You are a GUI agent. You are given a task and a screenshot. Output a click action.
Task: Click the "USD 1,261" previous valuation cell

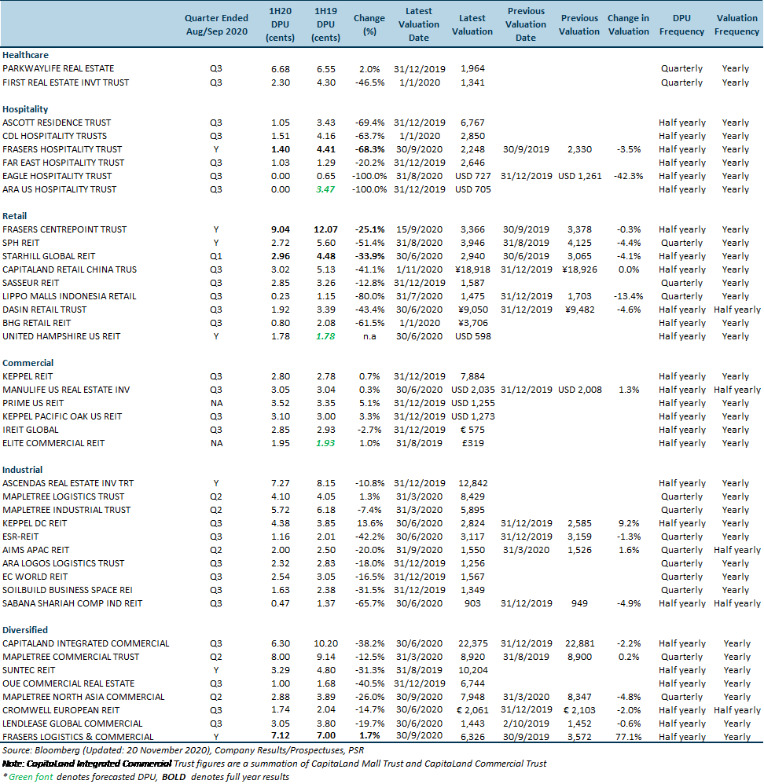tap(580, 176)
